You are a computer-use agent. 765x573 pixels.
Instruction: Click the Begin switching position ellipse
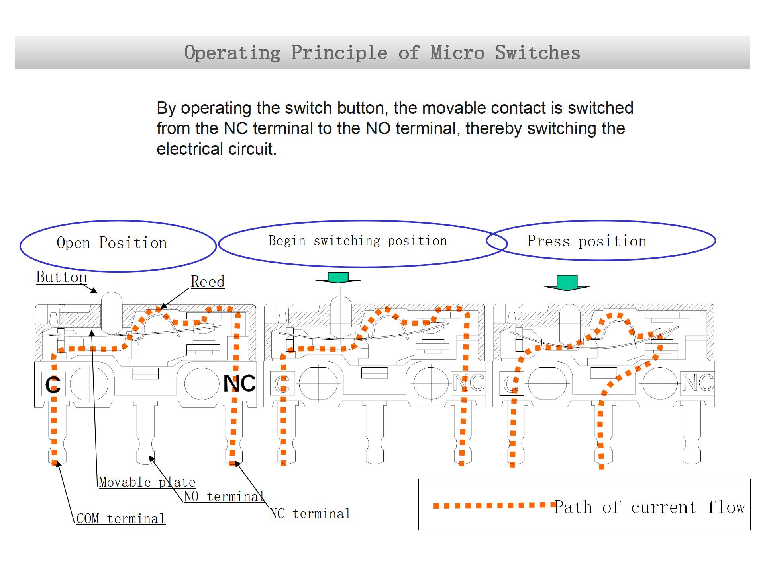click(357, 241)
